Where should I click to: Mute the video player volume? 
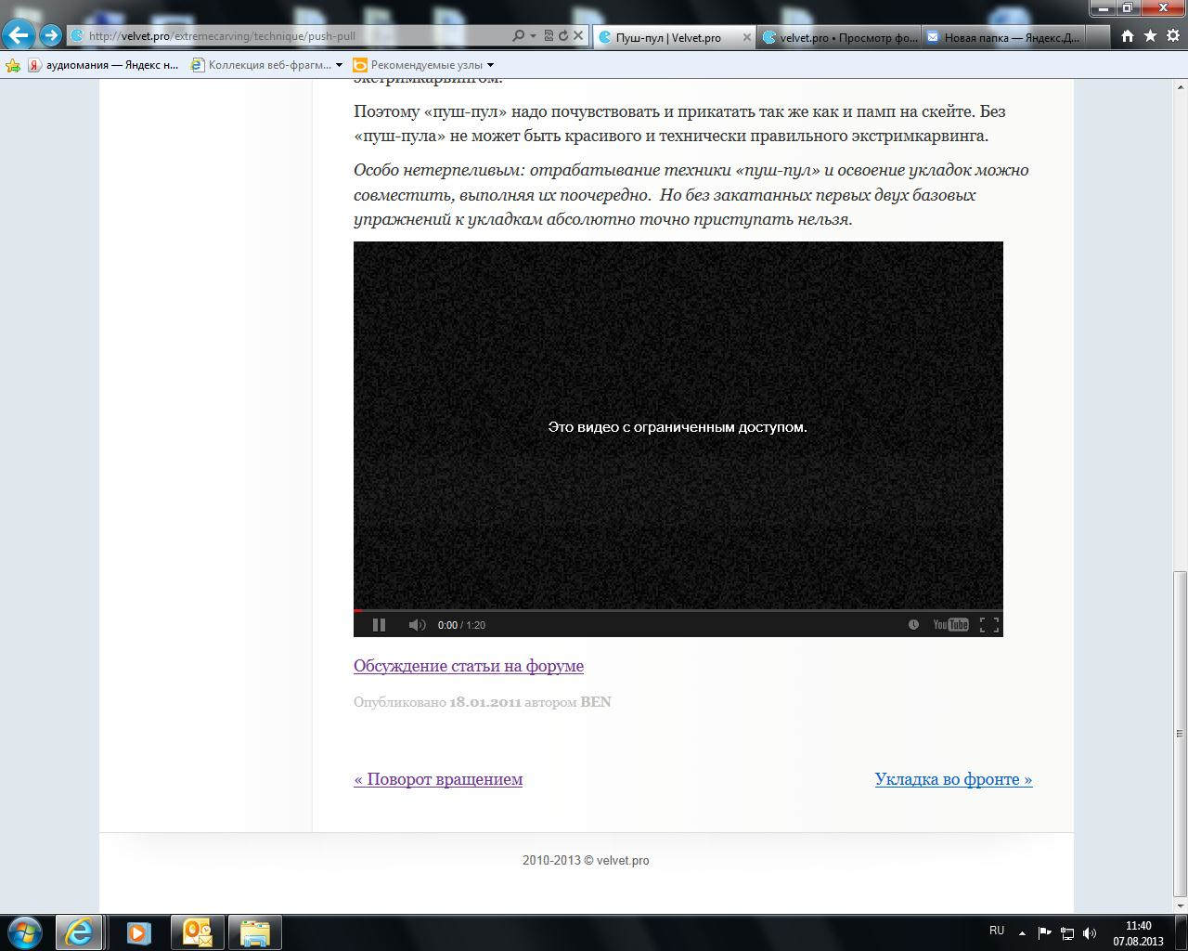pyautogui.click(x=417, y=625)
